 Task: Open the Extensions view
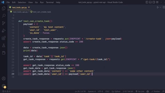tap(4, 38)
